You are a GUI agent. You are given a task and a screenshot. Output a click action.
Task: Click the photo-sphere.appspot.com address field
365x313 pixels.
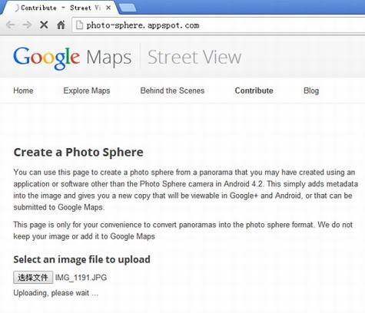(218, 25)
